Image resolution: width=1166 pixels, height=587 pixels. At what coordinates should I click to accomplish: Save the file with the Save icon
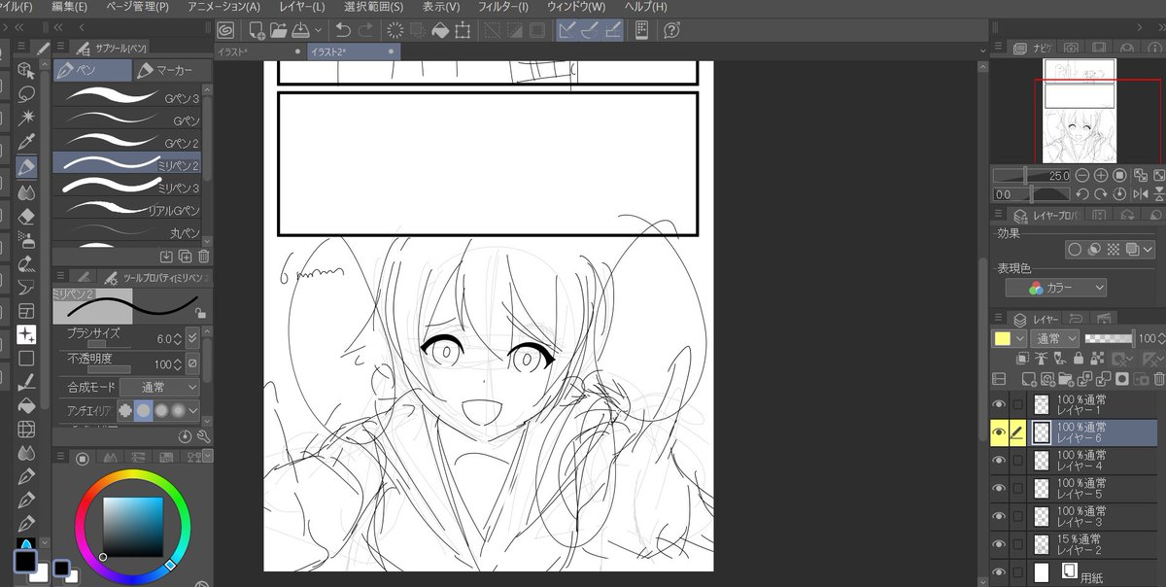tap(300, 30)
